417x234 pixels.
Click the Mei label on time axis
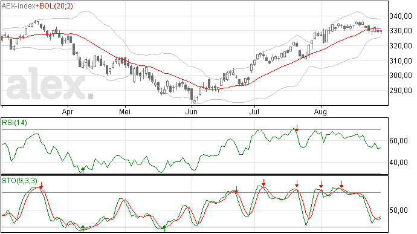pos(124,111)
